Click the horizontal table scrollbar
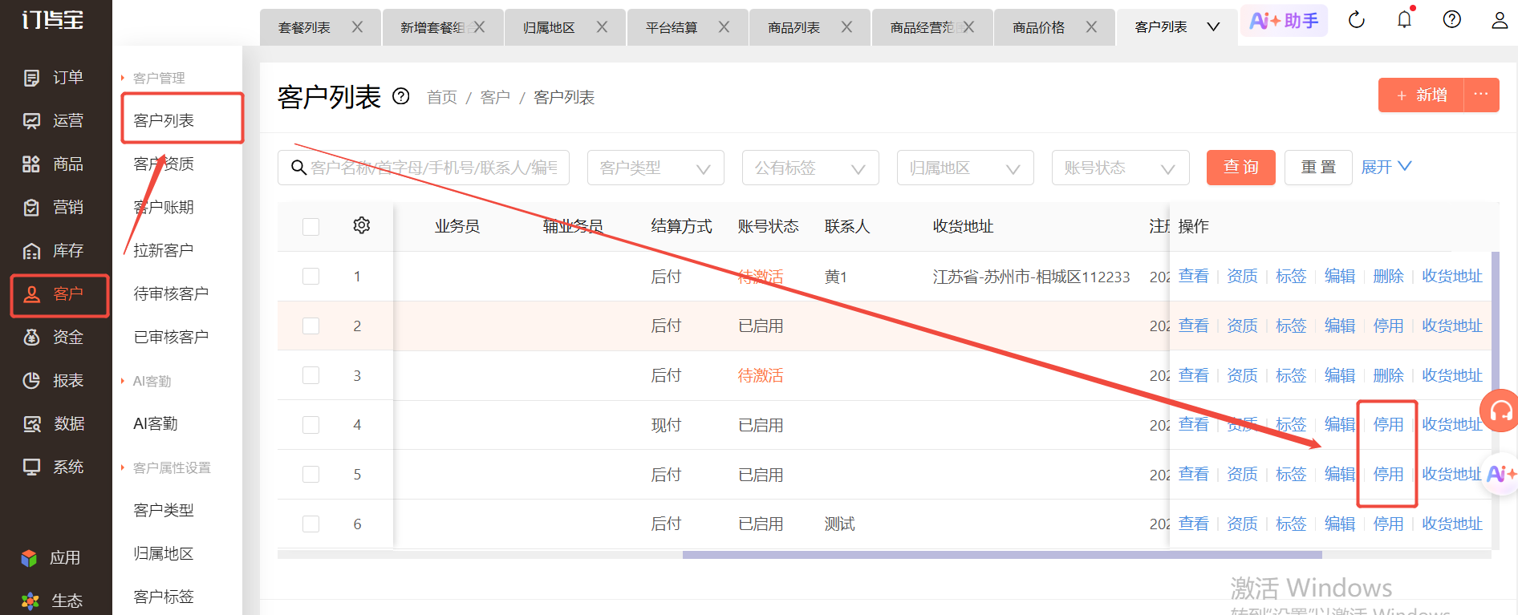The width and height of the screenshot is (1518, 615). click(x=1002, y=555)
